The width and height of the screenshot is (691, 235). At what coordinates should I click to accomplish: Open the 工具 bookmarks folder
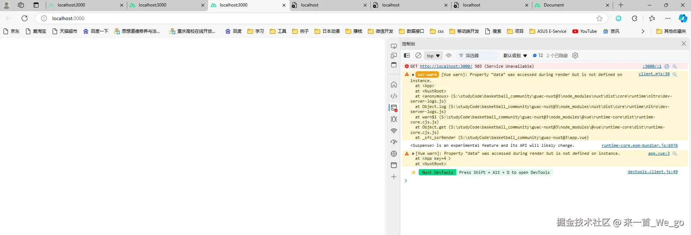(x=278, y=31)
